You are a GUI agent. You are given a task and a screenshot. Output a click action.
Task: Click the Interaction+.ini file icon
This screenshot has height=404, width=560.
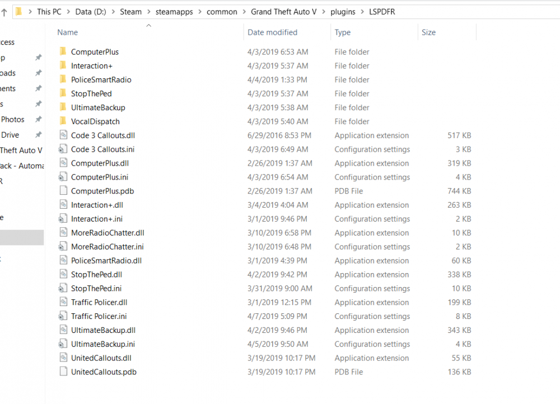[x=63, y=219]
